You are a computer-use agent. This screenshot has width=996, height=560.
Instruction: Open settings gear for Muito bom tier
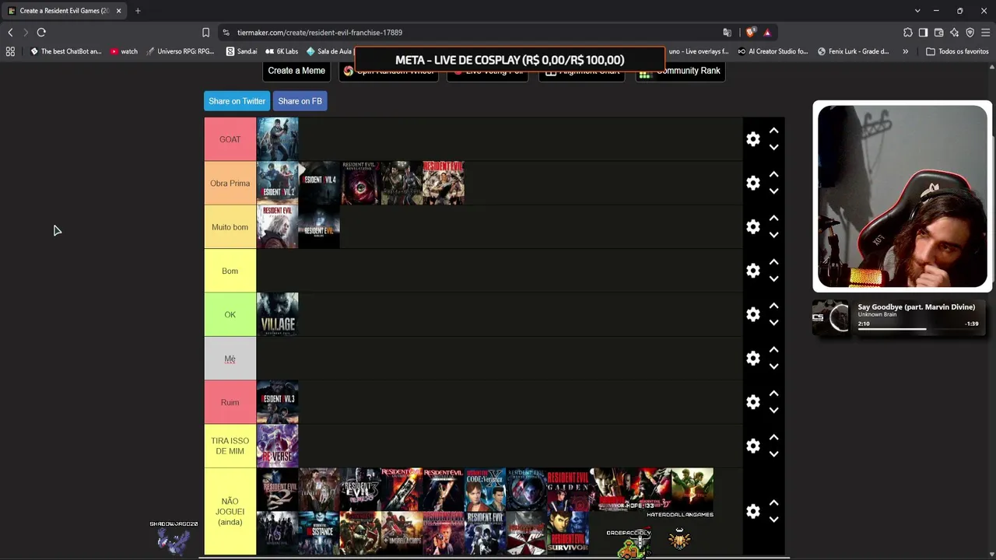[752, 226]
